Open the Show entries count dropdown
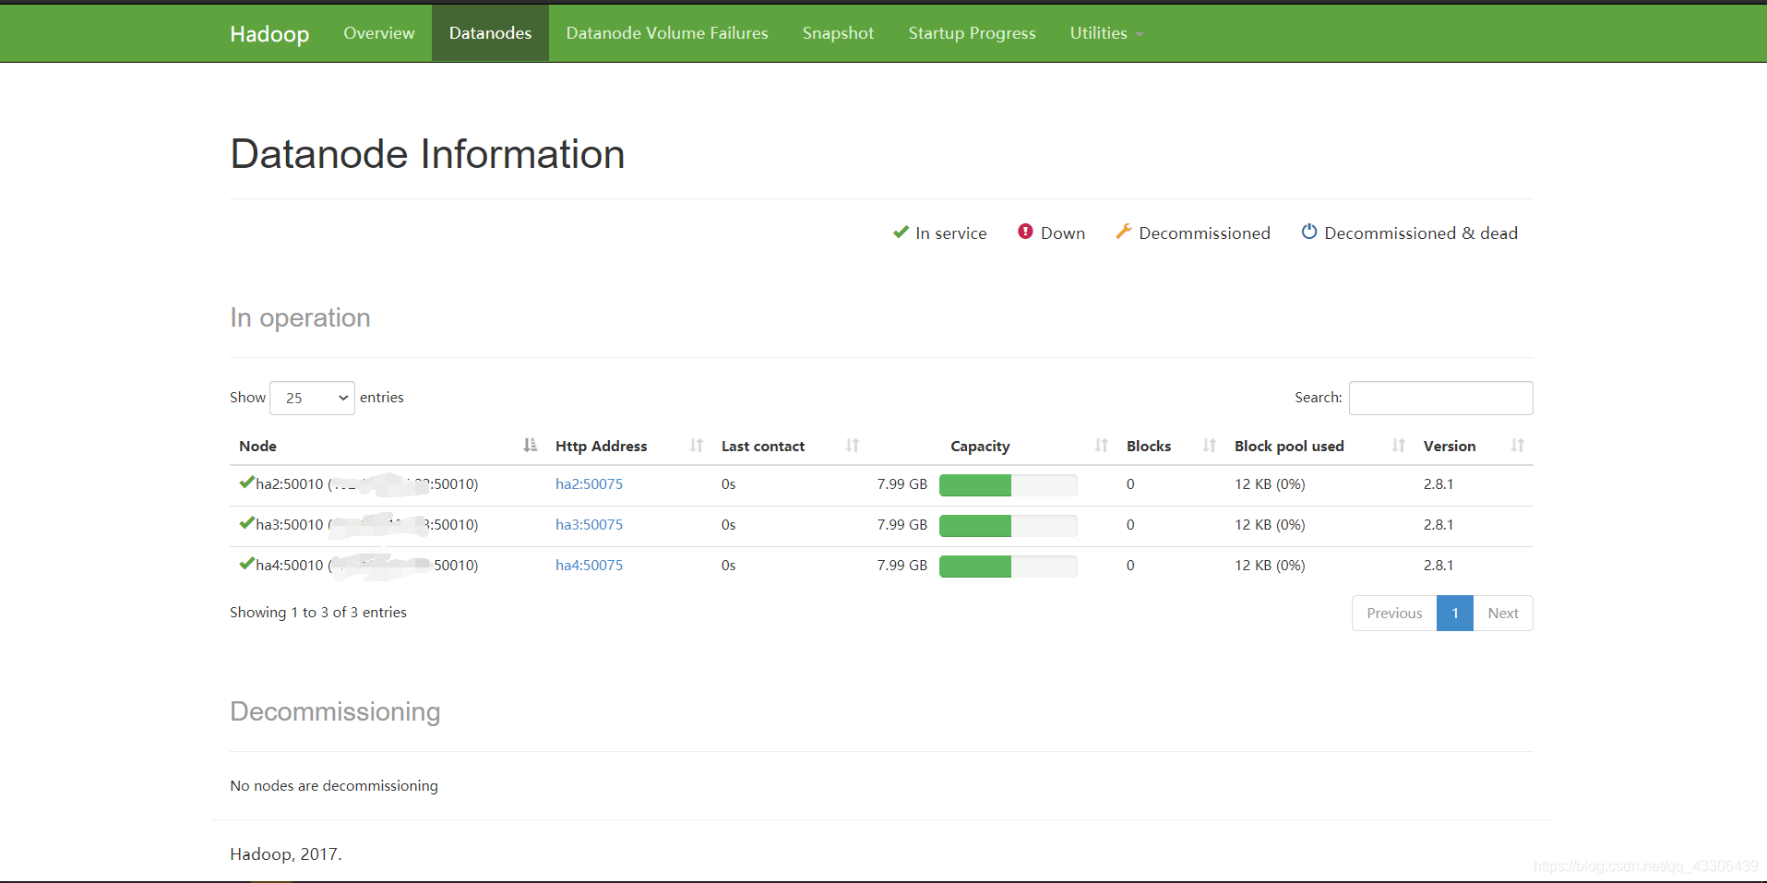The width and height of the screenshot is (1767, 883). (312, 398)
